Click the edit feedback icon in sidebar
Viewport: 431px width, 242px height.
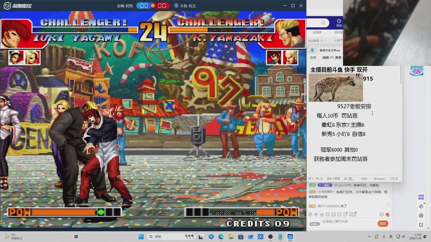[421, 225]
